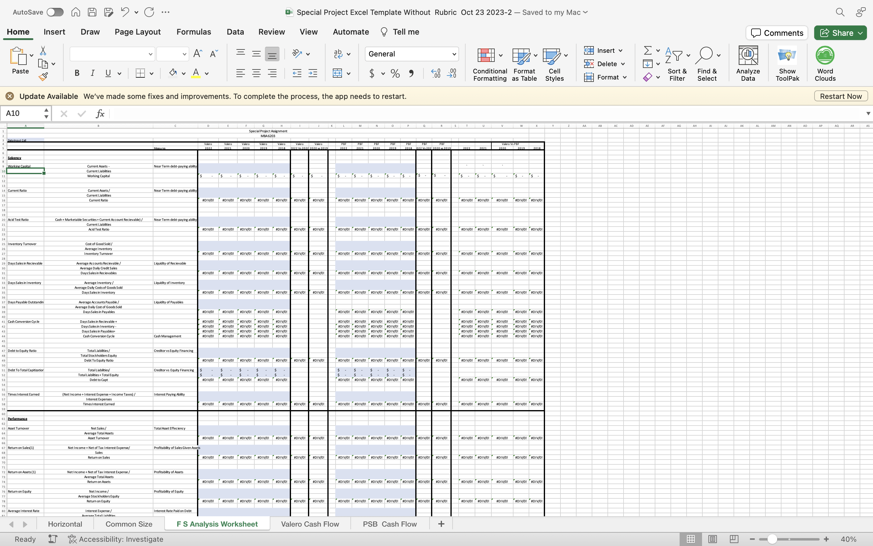Screen dimensions: 873x546
Task: Expand the borders dropdown arrow
Action: tap(152, 73)
